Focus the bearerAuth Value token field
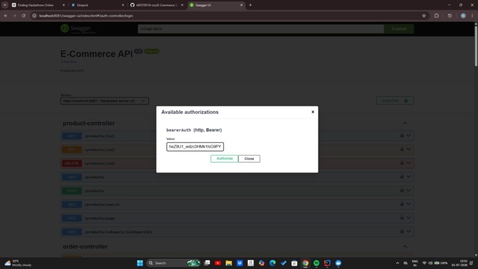This screenshot has width=478, height=269. (195, 147)
